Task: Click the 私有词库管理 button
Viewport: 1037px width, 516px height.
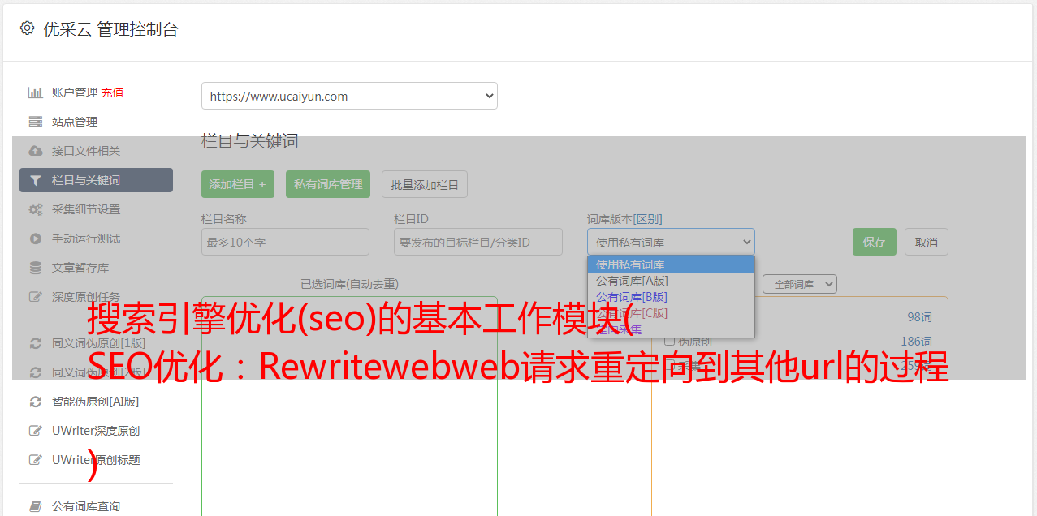Action: coord(328,184)
